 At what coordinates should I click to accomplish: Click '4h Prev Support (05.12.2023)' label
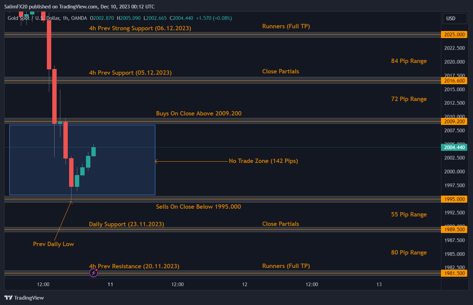130,73
